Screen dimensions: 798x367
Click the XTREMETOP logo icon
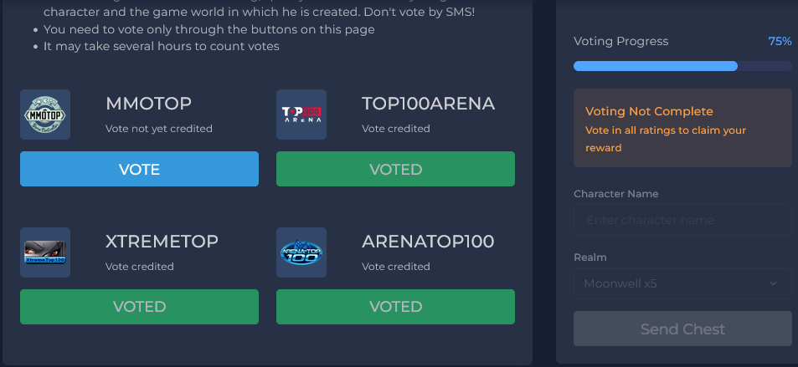(45, 252)
